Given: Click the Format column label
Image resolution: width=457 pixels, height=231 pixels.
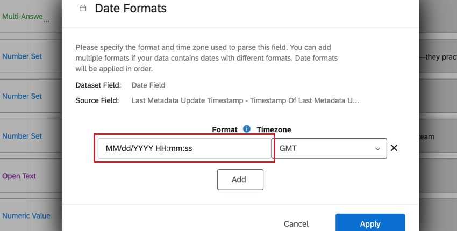Looking at the screenshot, I should [x=225, y=129].
